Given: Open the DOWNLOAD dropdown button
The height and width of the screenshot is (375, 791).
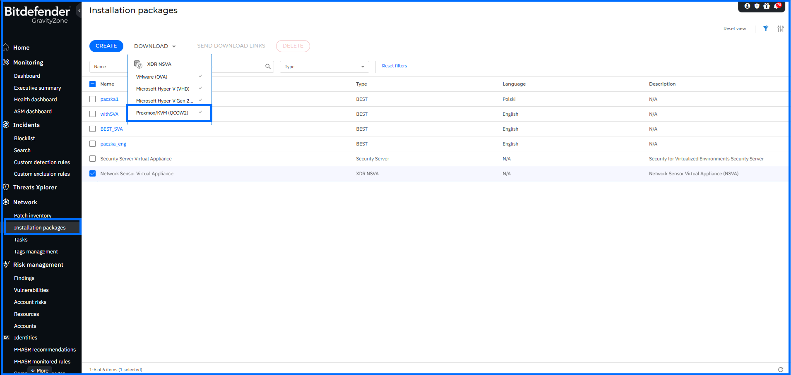Looking at the screenshot, I should click(155, 46).
